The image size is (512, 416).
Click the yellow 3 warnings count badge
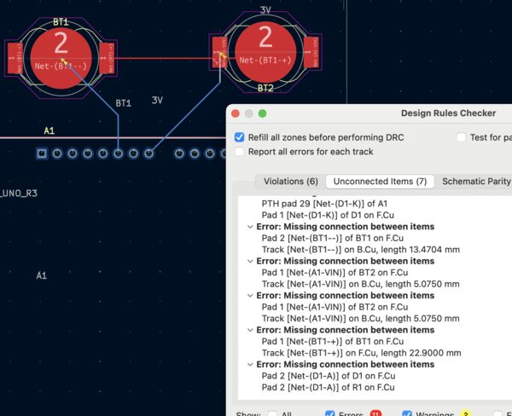(x=466, y=413)
